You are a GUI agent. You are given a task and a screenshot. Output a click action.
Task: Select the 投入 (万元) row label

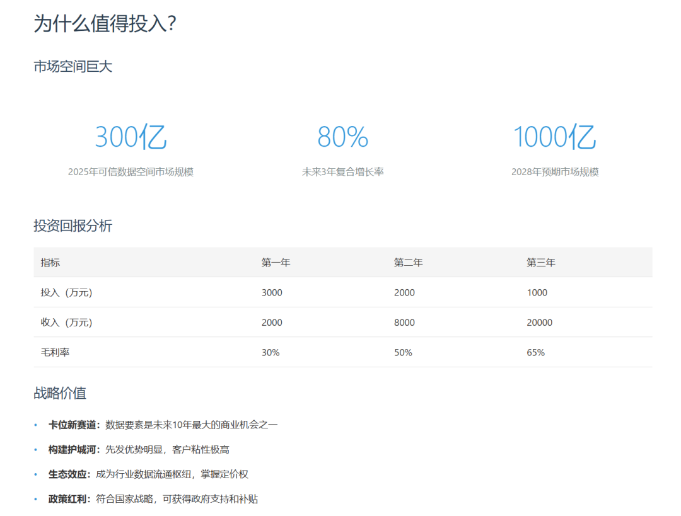point(66,292)
